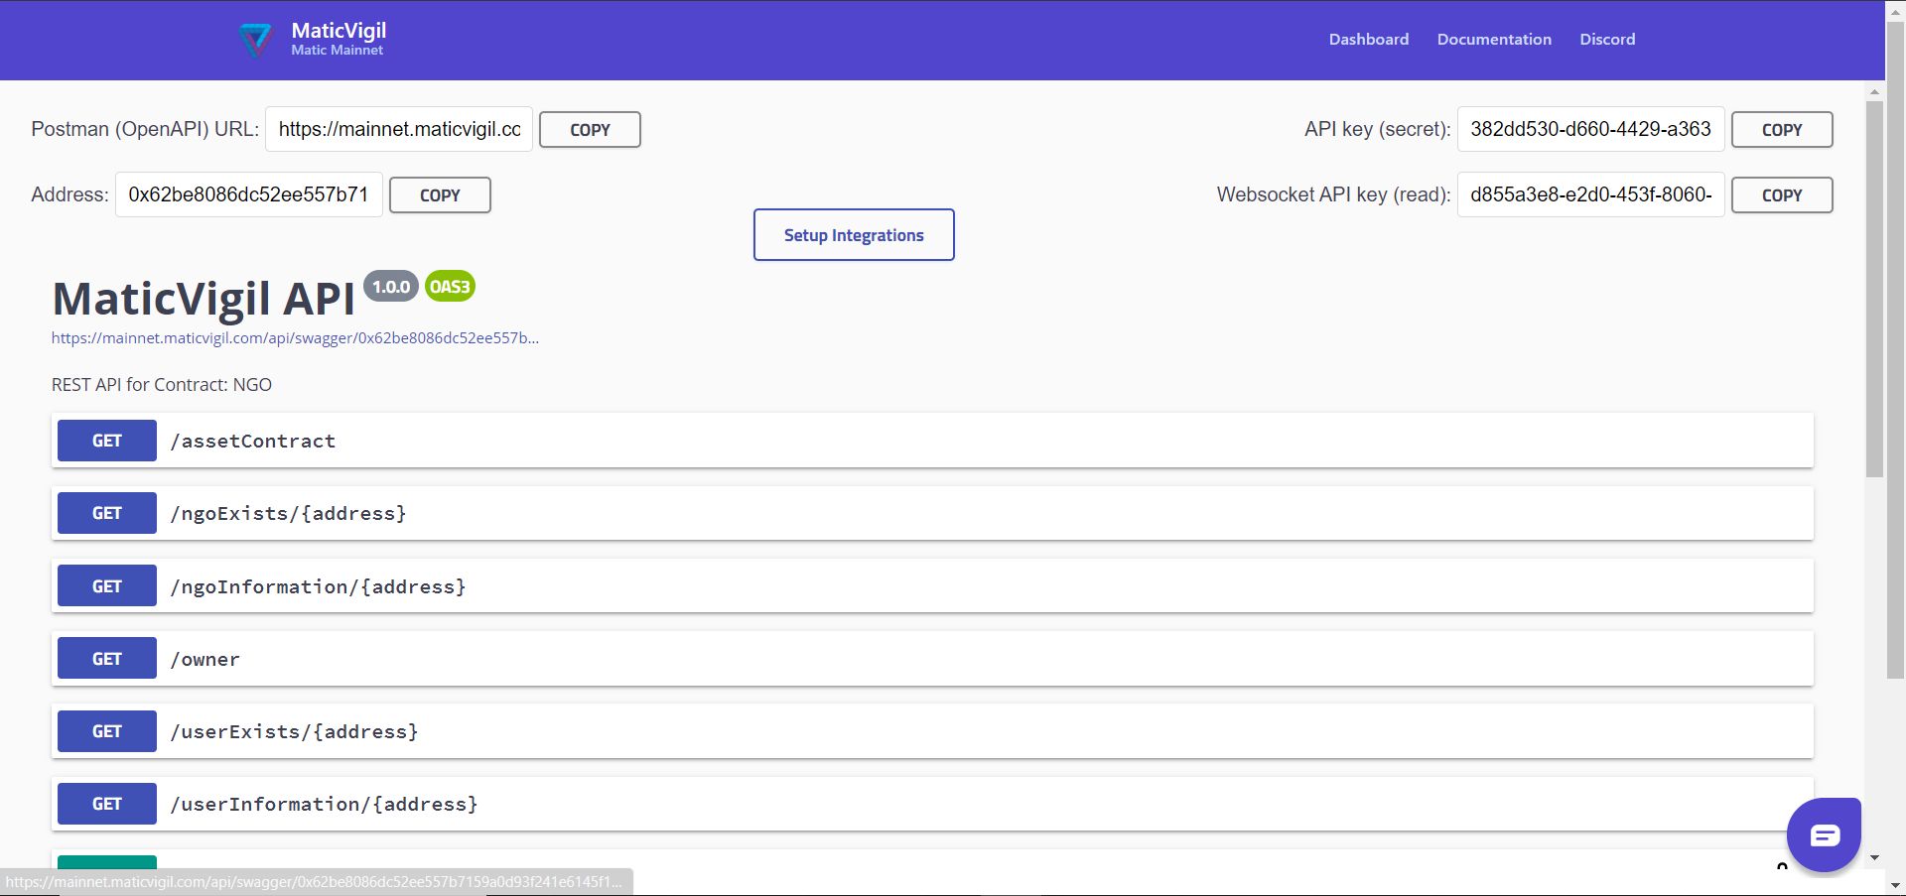This screenshot has width=1906, height=896.
Task: Click the outer browser scrollbar down arrow
Action: [1895, 885]
